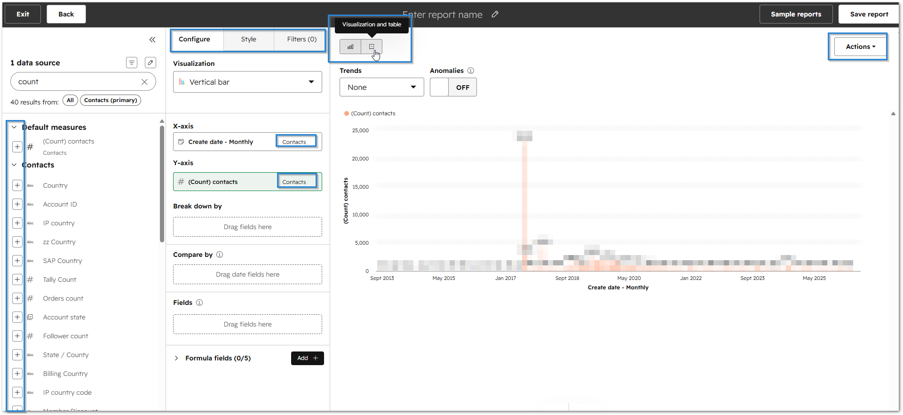Click the Save report button
The width and height of the screenshot is (903, 415).
pyautogui.click(x=869, y=14)
